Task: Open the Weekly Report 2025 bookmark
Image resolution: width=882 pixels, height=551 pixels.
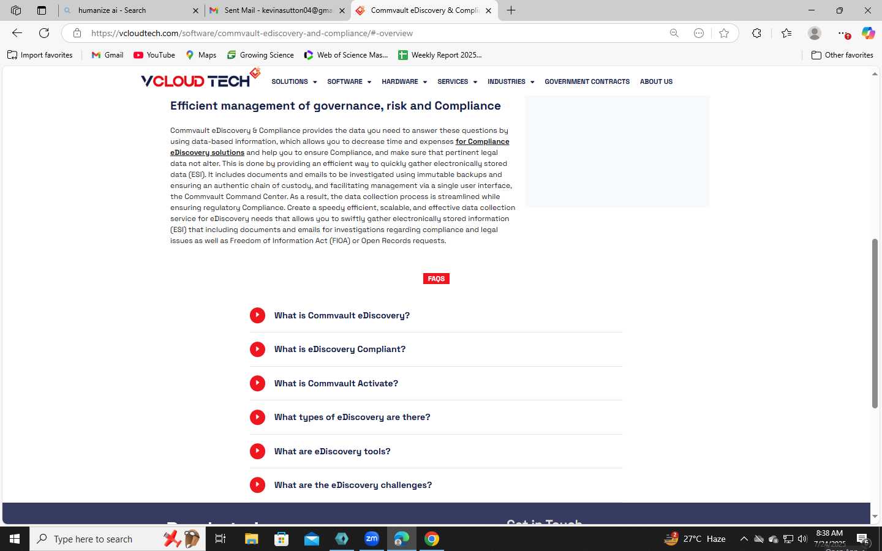Action: (x=440, y=55)
